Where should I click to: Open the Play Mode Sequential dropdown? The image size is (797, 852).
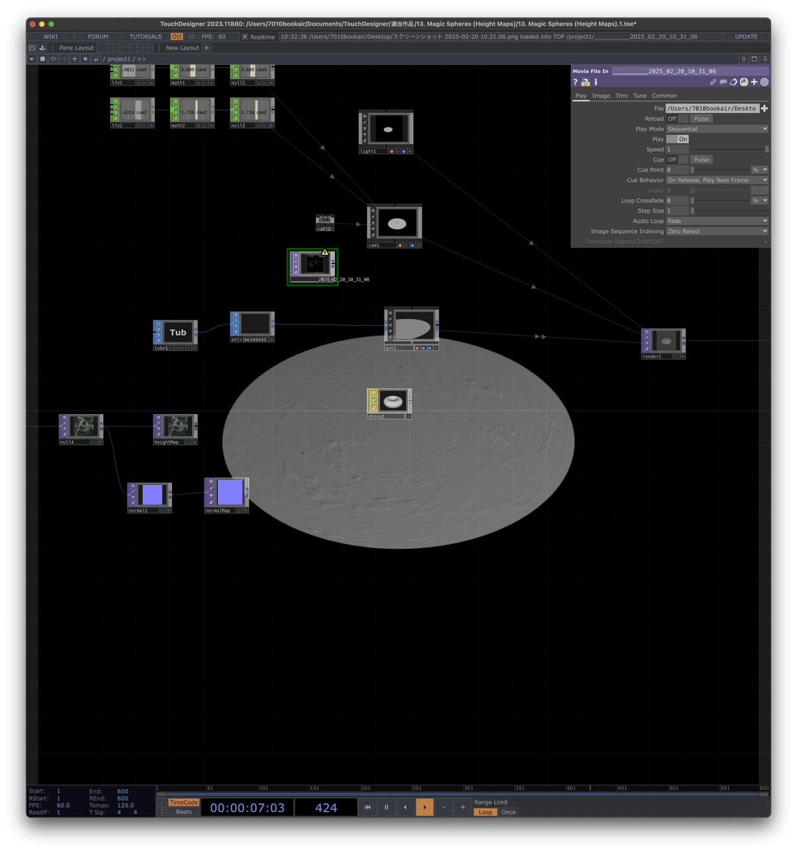click(x=717, y=129)
